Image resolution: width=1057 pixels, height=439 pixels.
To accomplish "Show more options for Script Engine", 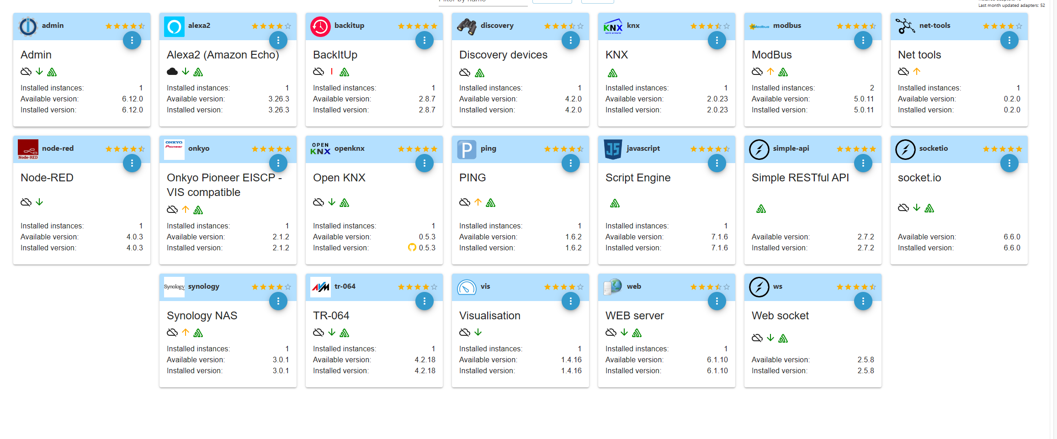I will pyautogui.click(x=717, y=163).
